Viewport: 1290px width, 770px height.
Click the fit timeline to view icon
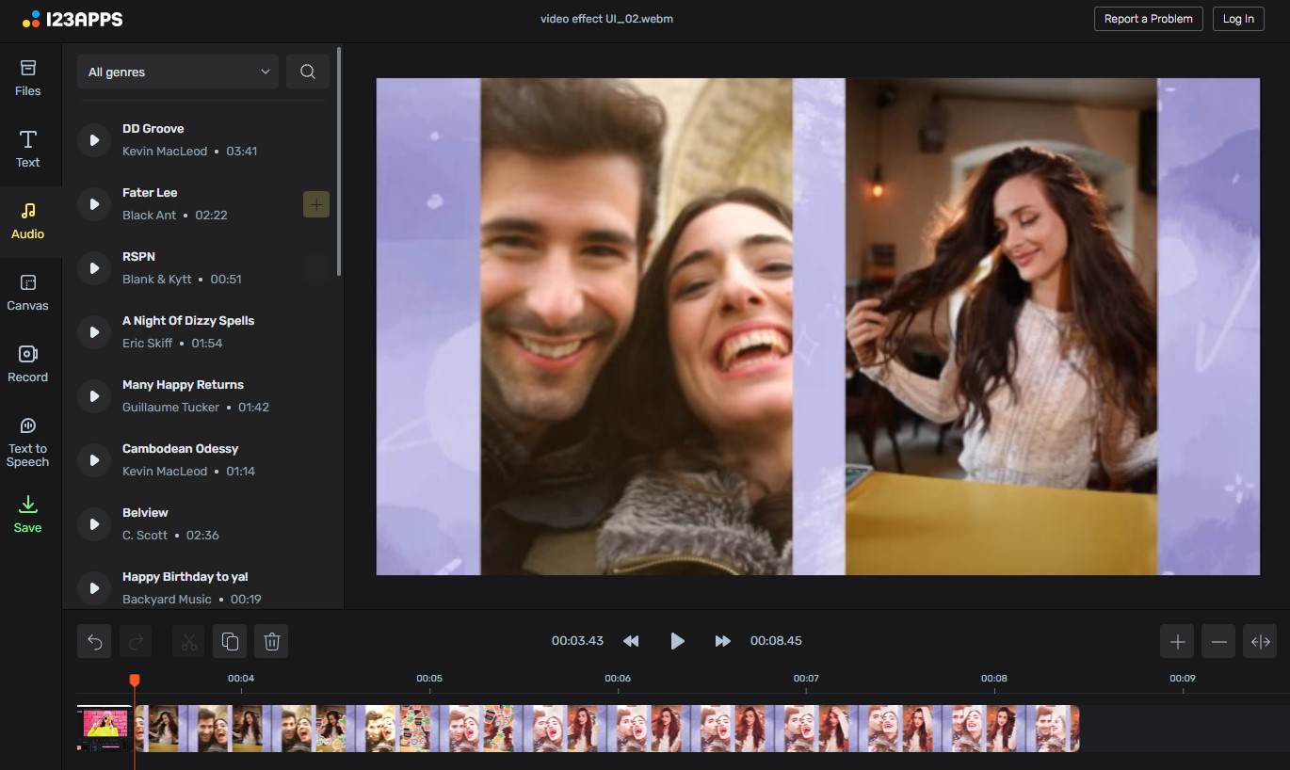1260,641
